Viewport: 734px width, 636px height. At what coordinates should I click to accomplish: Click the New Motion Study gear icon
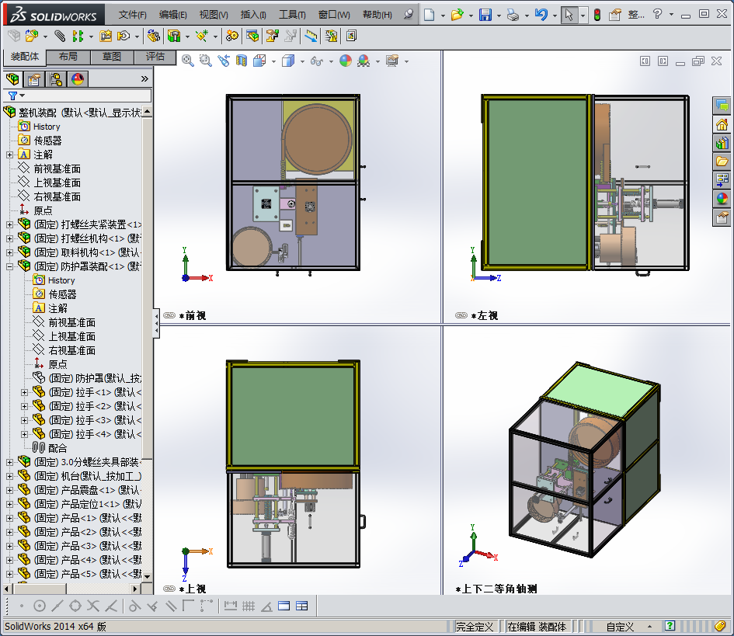(x=231, y=36)
